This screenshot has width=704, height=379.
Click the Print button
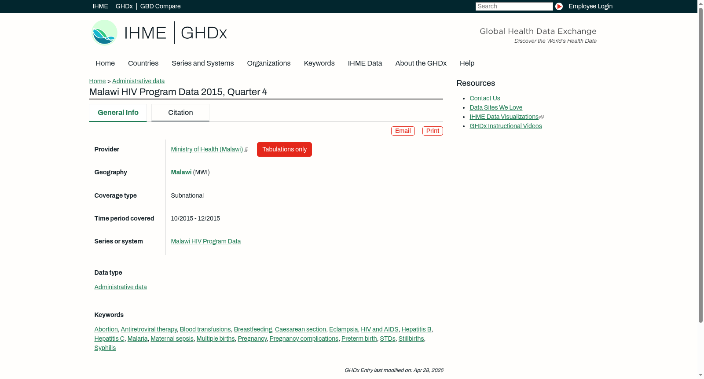coord(433,131)
